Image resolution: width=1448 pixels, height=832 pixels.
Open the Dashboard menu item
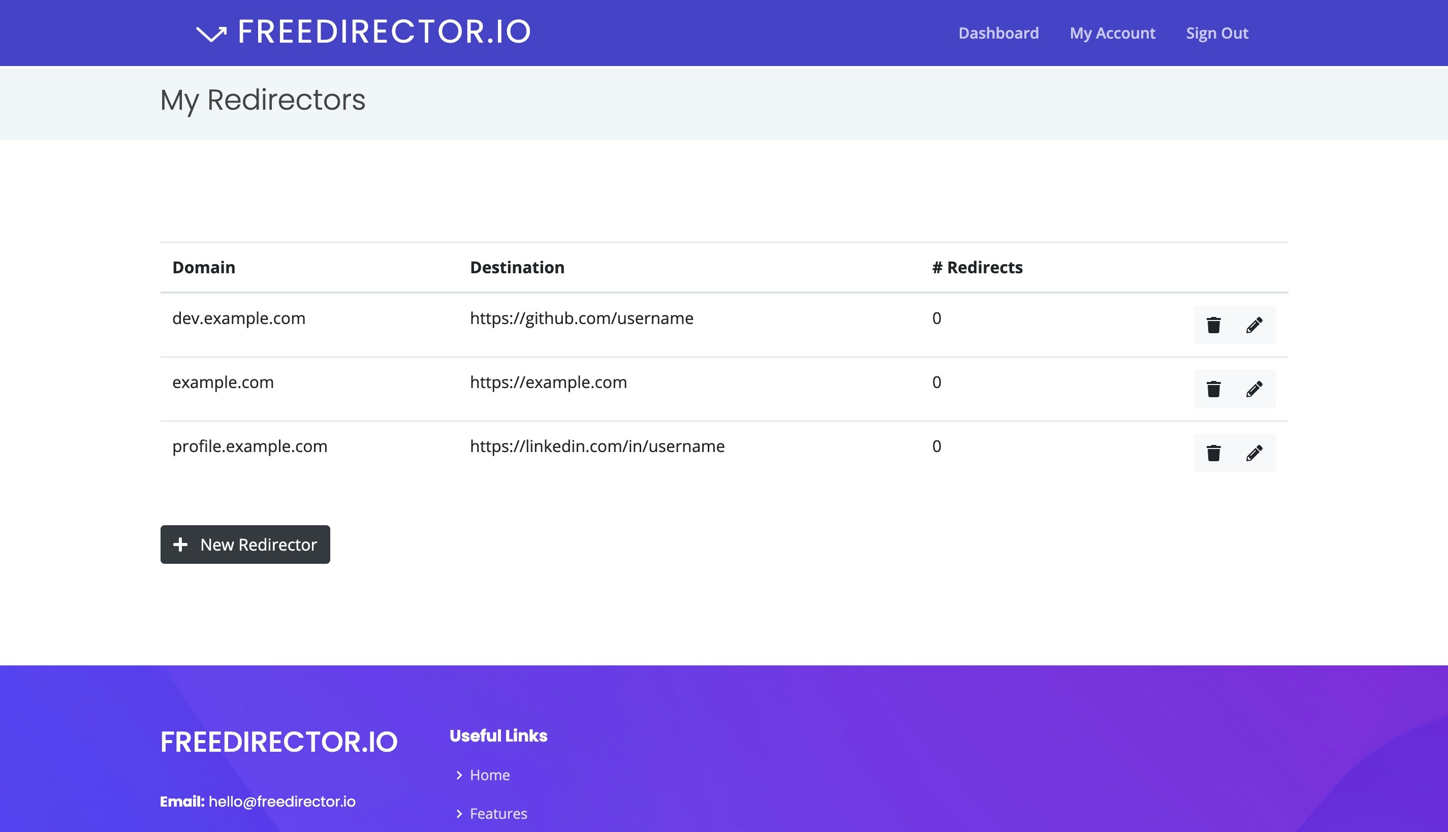click(x=999, y=33)
